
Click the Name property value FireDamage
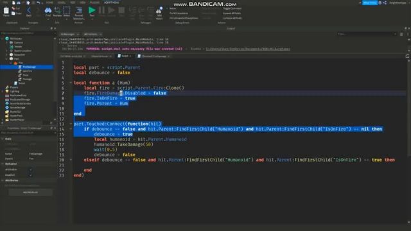pyautogui.click(x=36, y=154)
